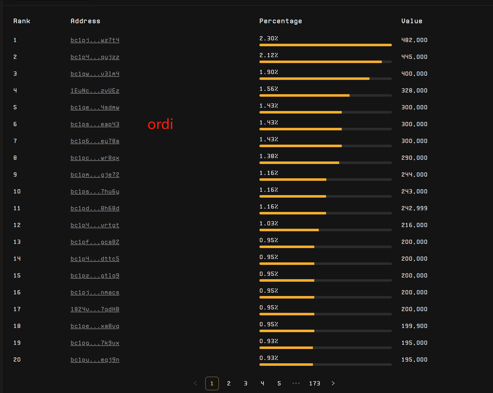The width and height of the screenshot is (493, 393).
Task: Open address bc1pm...gje72
Action: point(95,175)
